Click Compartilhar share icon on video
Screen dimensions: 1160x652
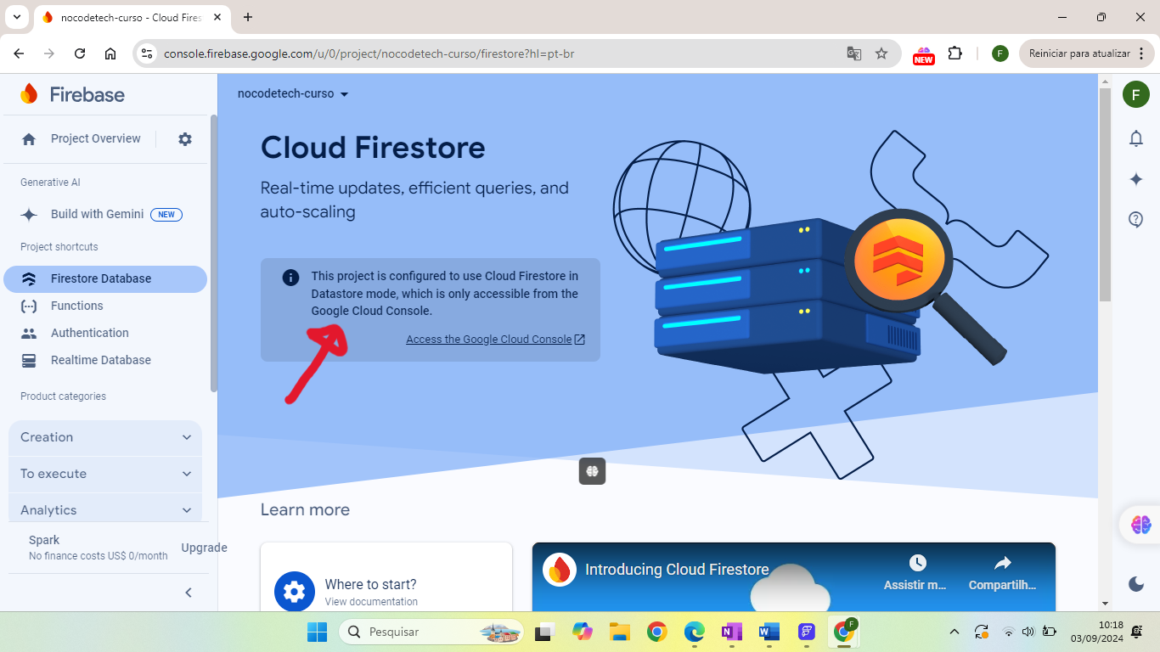(x=1003, y=574)
